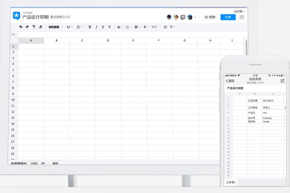This screenshot has height=193, width=290.
Task: Expand the collaborator avatars dropdown arrow
Action: (195, 17)
